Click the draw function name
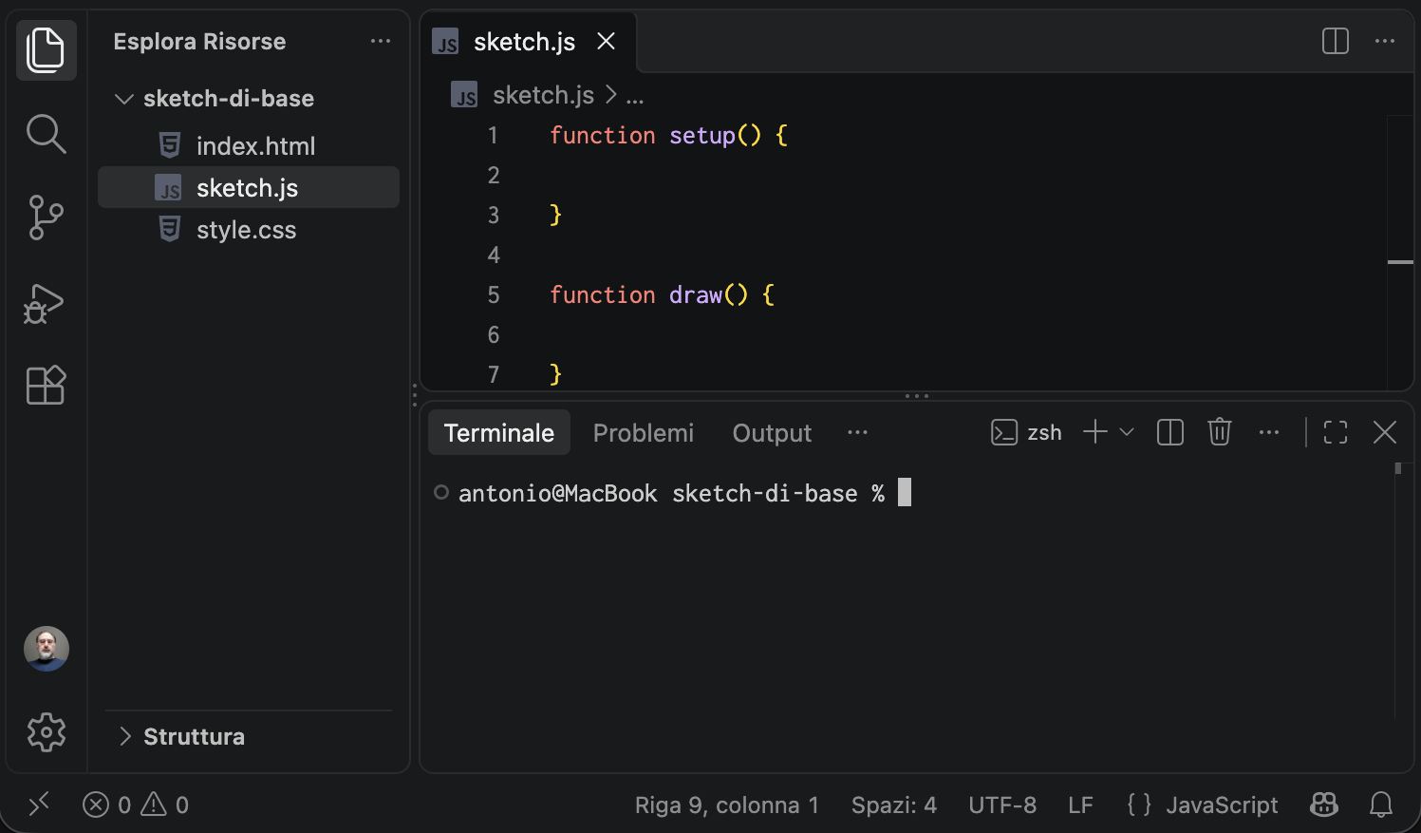The height and width of the screenshot is (833, 1421). [696, 295]
